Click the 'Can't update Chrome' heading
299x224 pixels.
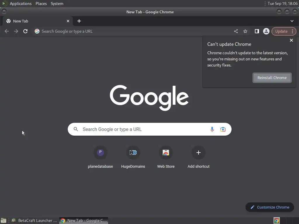(x=229, y=44)
